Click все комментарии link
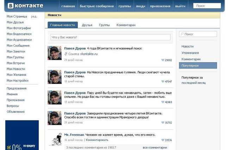229x150 pixels. point(155,148)
